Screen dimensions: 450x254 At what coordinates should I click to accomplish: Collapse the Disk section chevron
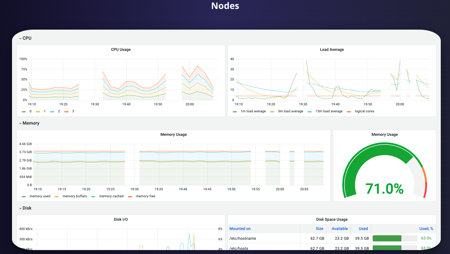(20, 208)
